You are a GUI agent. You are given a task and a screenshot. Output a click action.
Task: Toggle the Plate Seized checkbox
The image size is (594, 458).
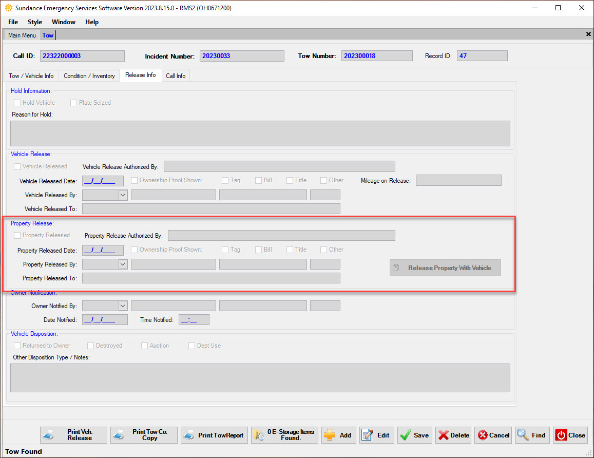point(73,103)
